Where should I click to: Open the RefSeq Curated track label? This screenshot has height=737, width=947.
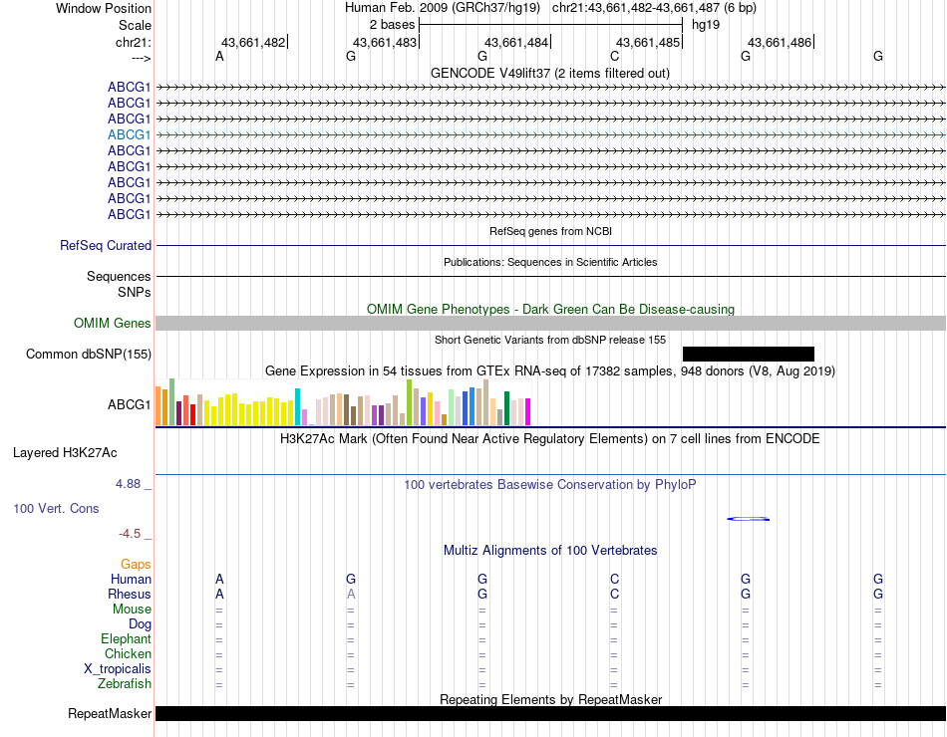(x=106, y=246)
